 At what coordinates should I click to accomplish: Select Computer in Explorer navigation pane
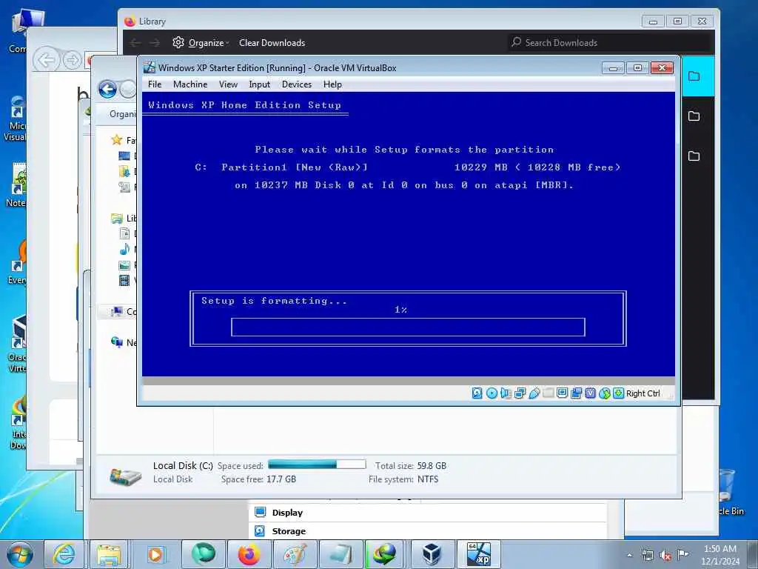(x=124, y=312)
